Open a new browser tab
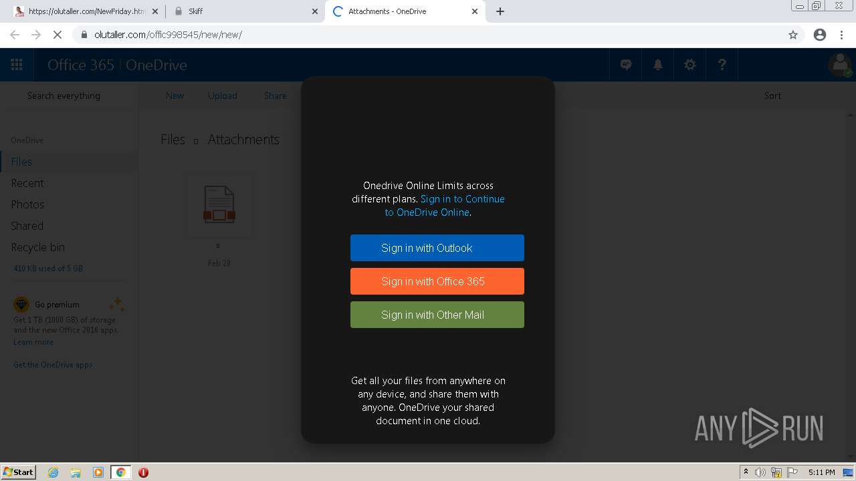856x481 pixels. (x=500, y=11)
